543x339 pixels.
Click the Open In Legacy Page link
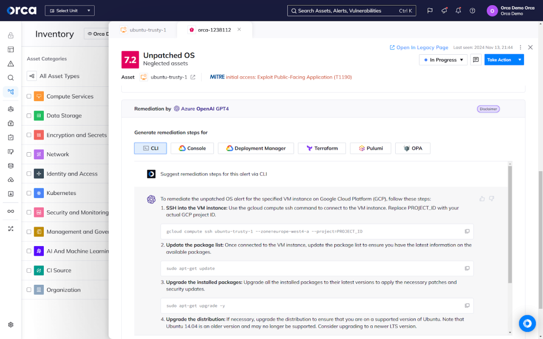[419, 47]
